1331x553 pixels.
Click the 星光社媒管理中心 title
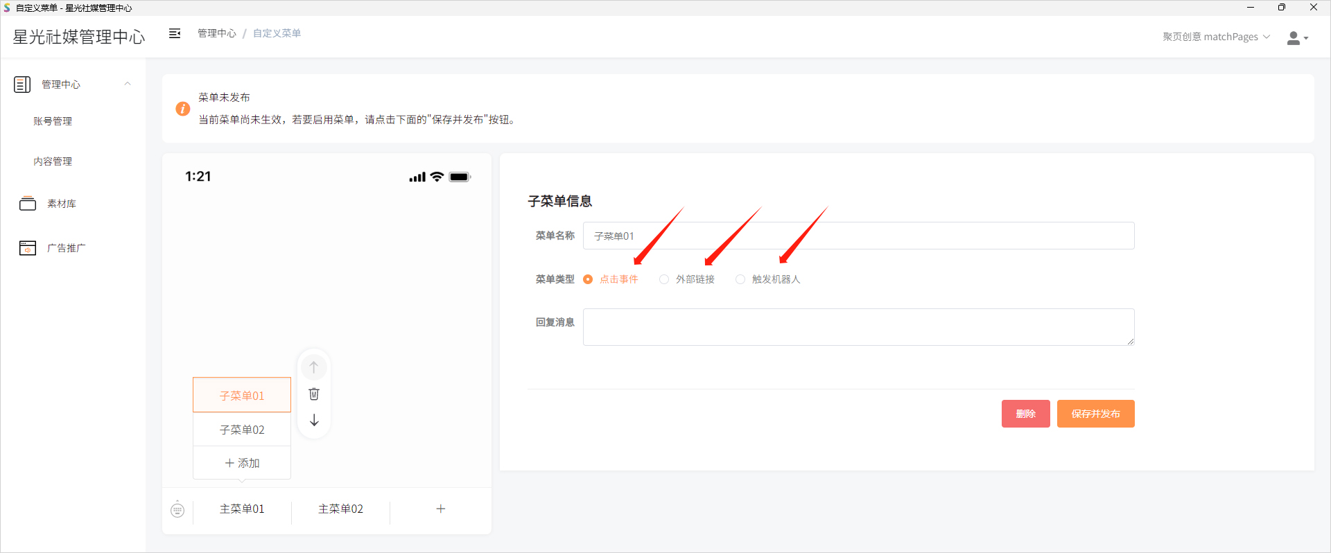[79, 37]
